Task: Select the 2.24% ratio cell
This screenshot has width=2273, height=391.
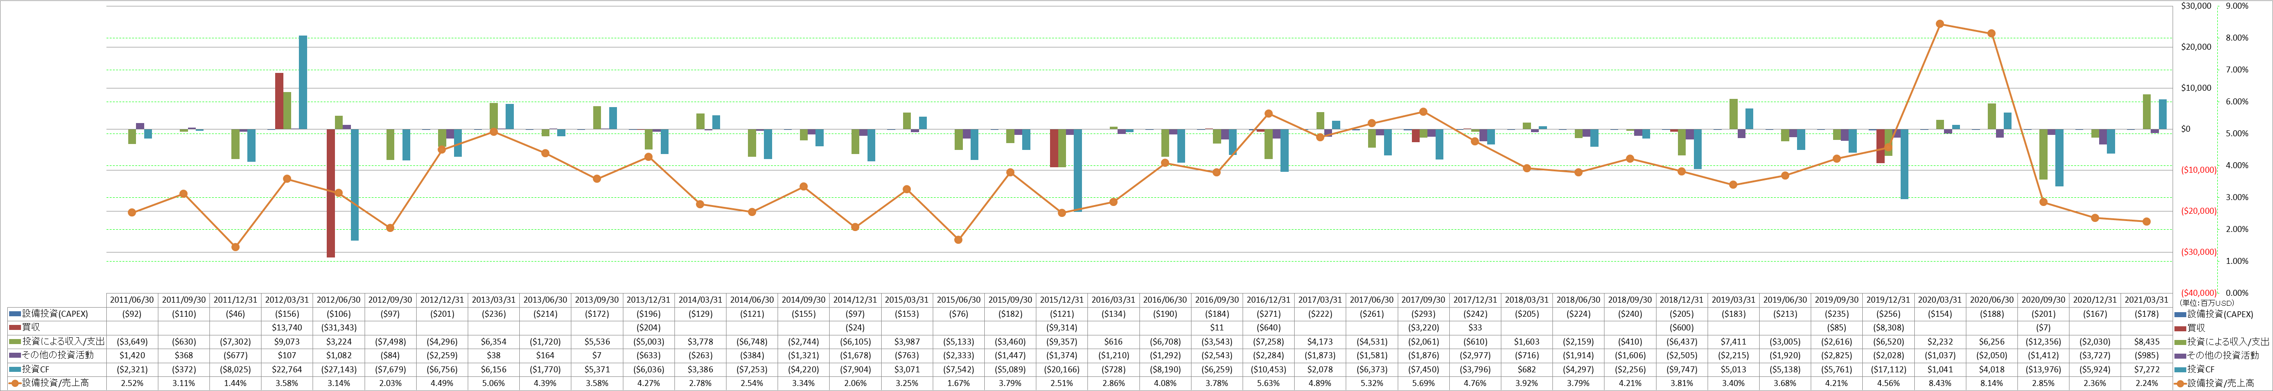Action: (2146, 383)
